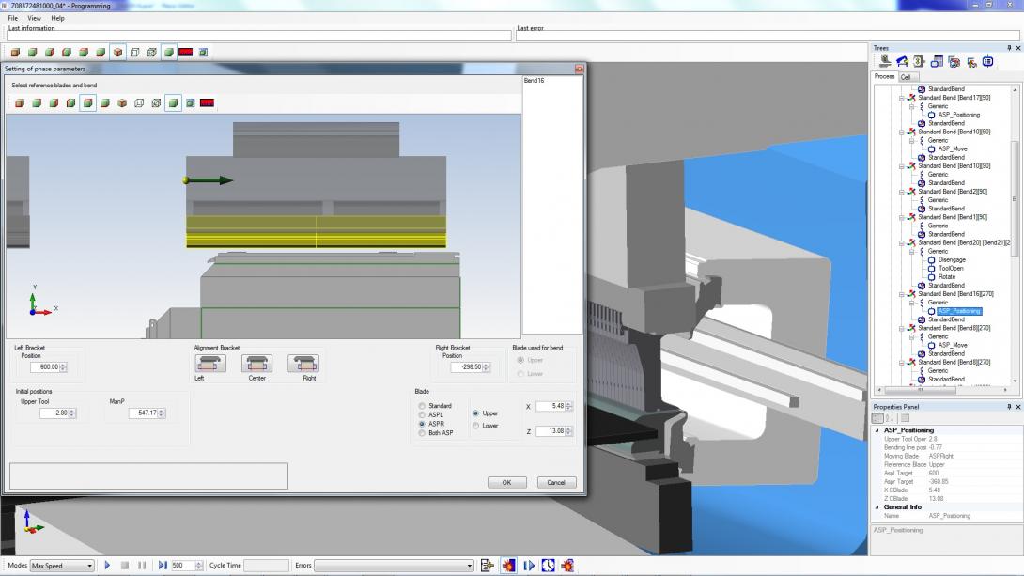
Task: Click the first icon in Trees panel toolbar
Action: click(884, 62)
